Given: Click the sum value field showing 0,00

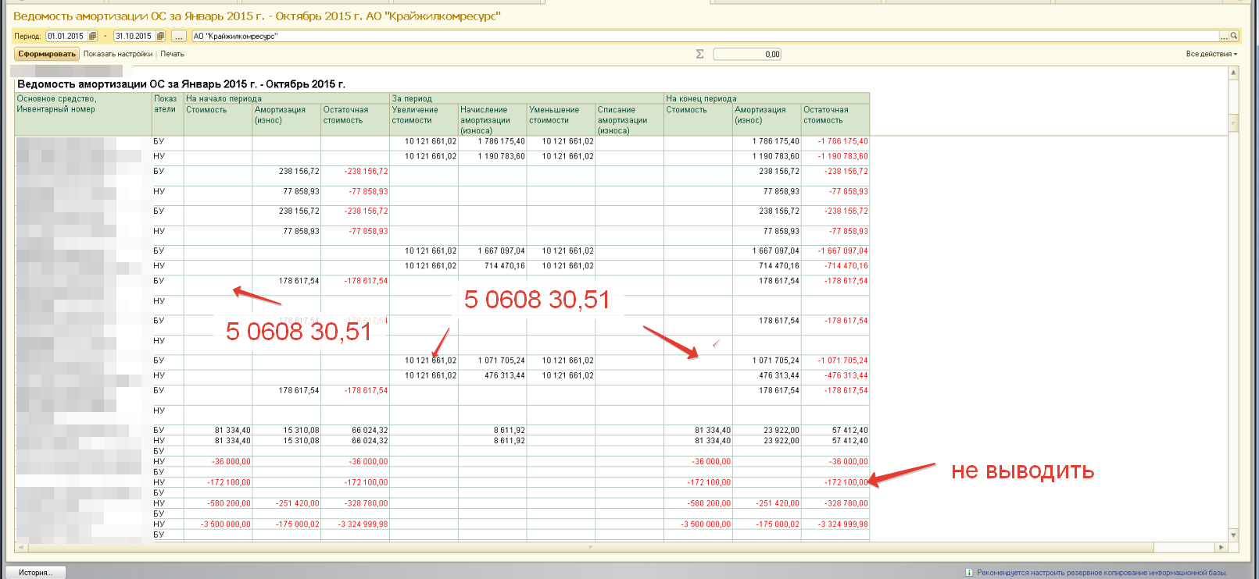Looking at the screenshot, I should click(746, 54).
